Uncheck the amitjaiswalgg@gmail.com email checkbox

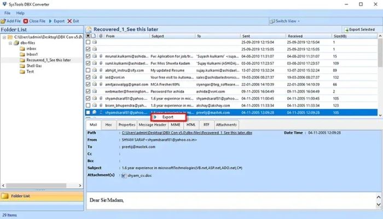(x=88, y=85)
